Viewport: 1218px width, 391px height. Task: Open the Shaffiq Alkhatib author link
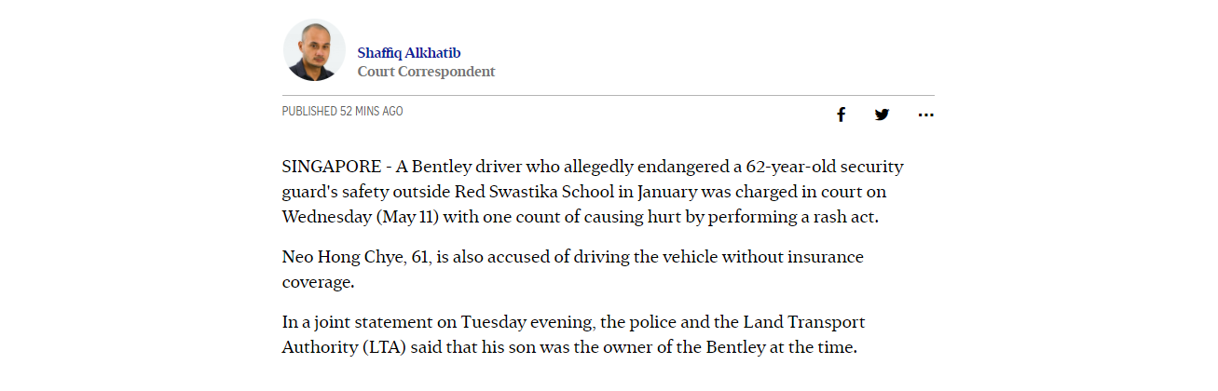[408, 53]
